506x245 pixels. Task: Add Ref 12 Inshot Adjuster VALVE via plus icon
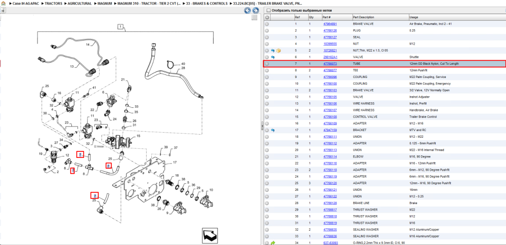(267, 97)
